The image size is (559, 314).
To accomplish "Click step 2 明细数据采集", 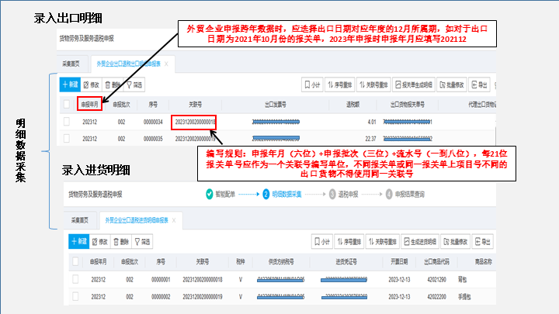I will (x=282, y=194).
